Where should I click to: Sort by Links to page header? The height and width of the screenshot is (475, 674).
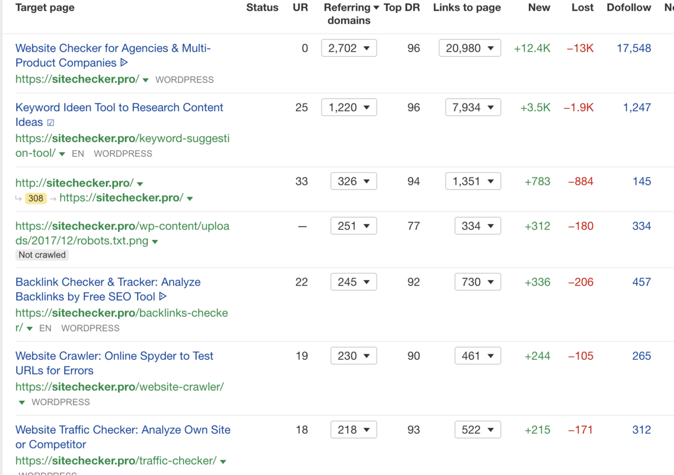(466, 8)
